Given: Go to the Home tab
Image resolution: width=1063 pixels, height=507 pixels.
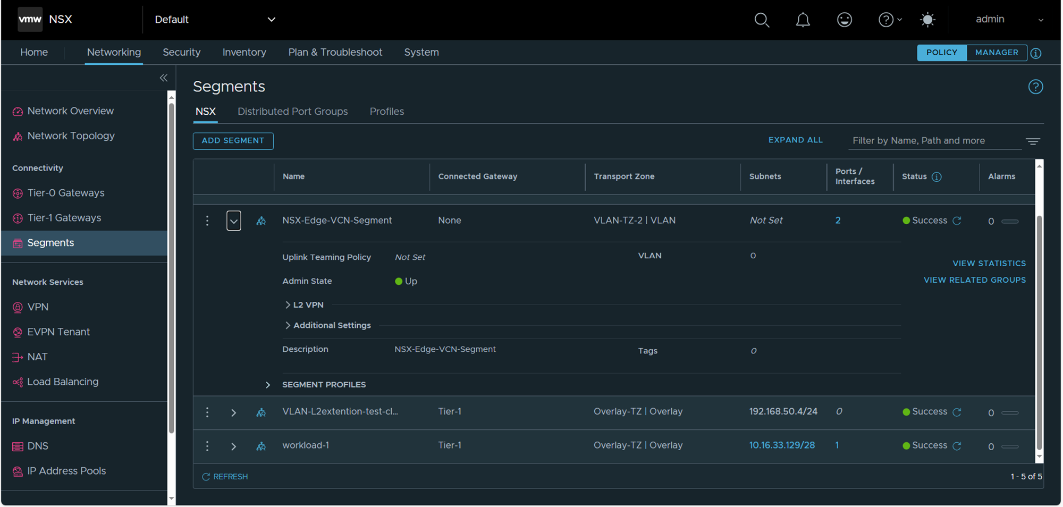Looking at the screenshot, I should tap(34, 52).
